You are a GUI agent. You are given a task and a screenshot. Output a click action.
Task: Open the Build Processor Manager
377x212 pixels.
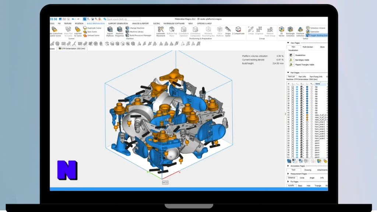(138, 35)
